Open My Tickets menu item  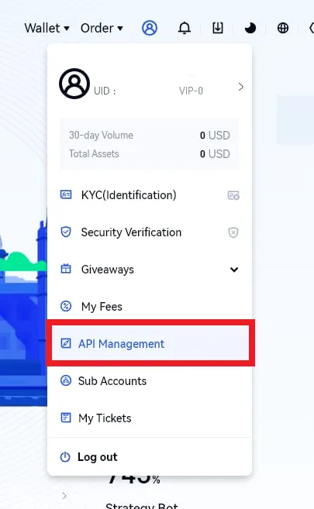[x=150, y=418]
